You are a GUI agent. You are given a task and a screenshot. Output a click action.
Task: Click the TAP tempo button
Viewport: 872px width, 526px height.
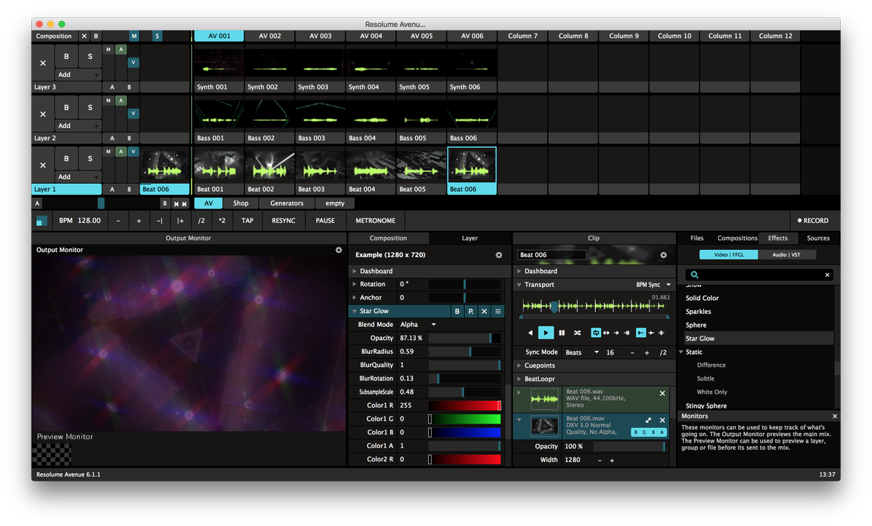coord(248,221)
